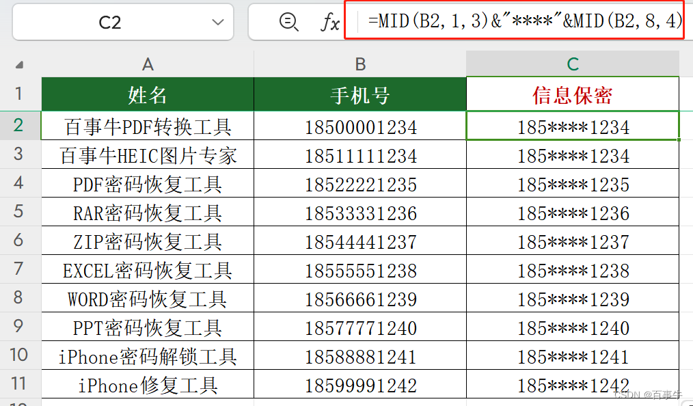Select masked cell 185****1240

[x=573, y=327]
